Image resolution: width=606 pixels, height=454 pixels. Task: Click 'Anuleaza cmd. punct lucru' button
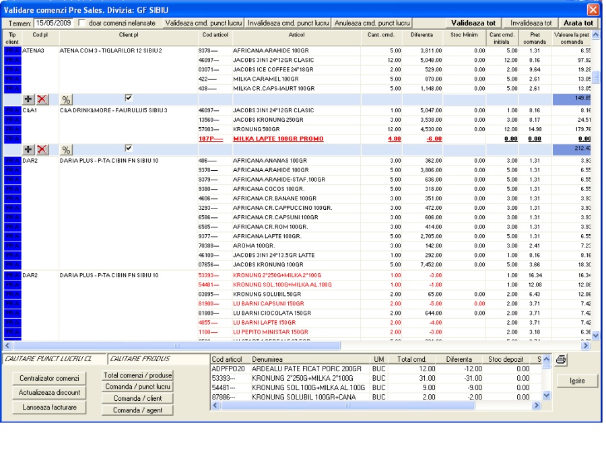tap(372, 23)
